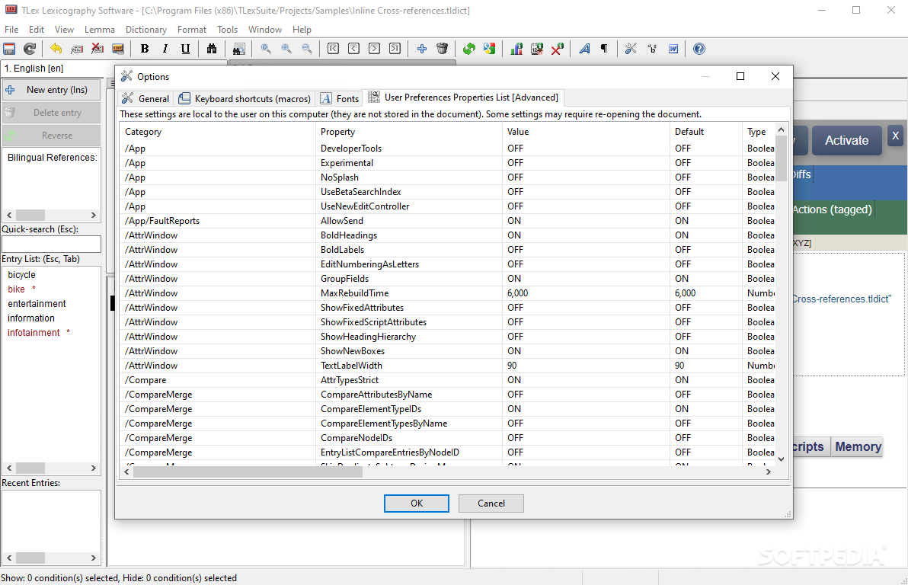Screen dimensions: 908x585
Task: Click the Quick-search input field
Action: (x=51, y=244)
